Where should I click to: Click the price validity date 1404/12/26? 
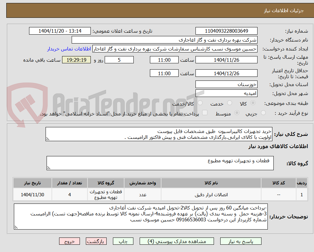point(226,74)
